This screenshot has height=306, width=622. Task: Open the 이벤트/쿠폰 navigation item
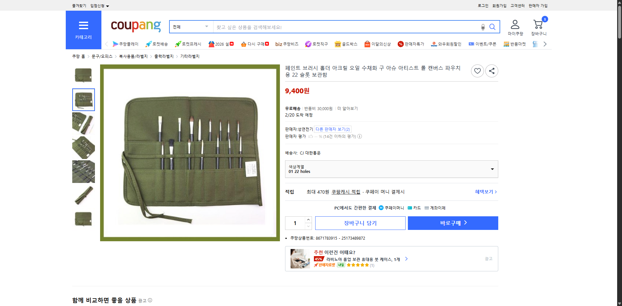(482, 44)
